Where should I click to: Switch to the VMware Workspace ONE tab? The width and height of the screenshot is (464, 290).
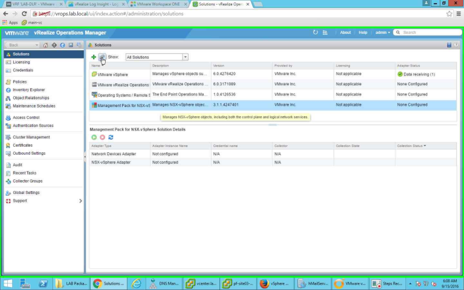click(158, 4)
